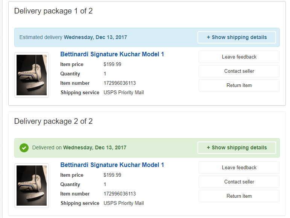Click the Delivered on Wednesday banner text
Viewport: 290px width, 218px height.
[x=79, y=148]
